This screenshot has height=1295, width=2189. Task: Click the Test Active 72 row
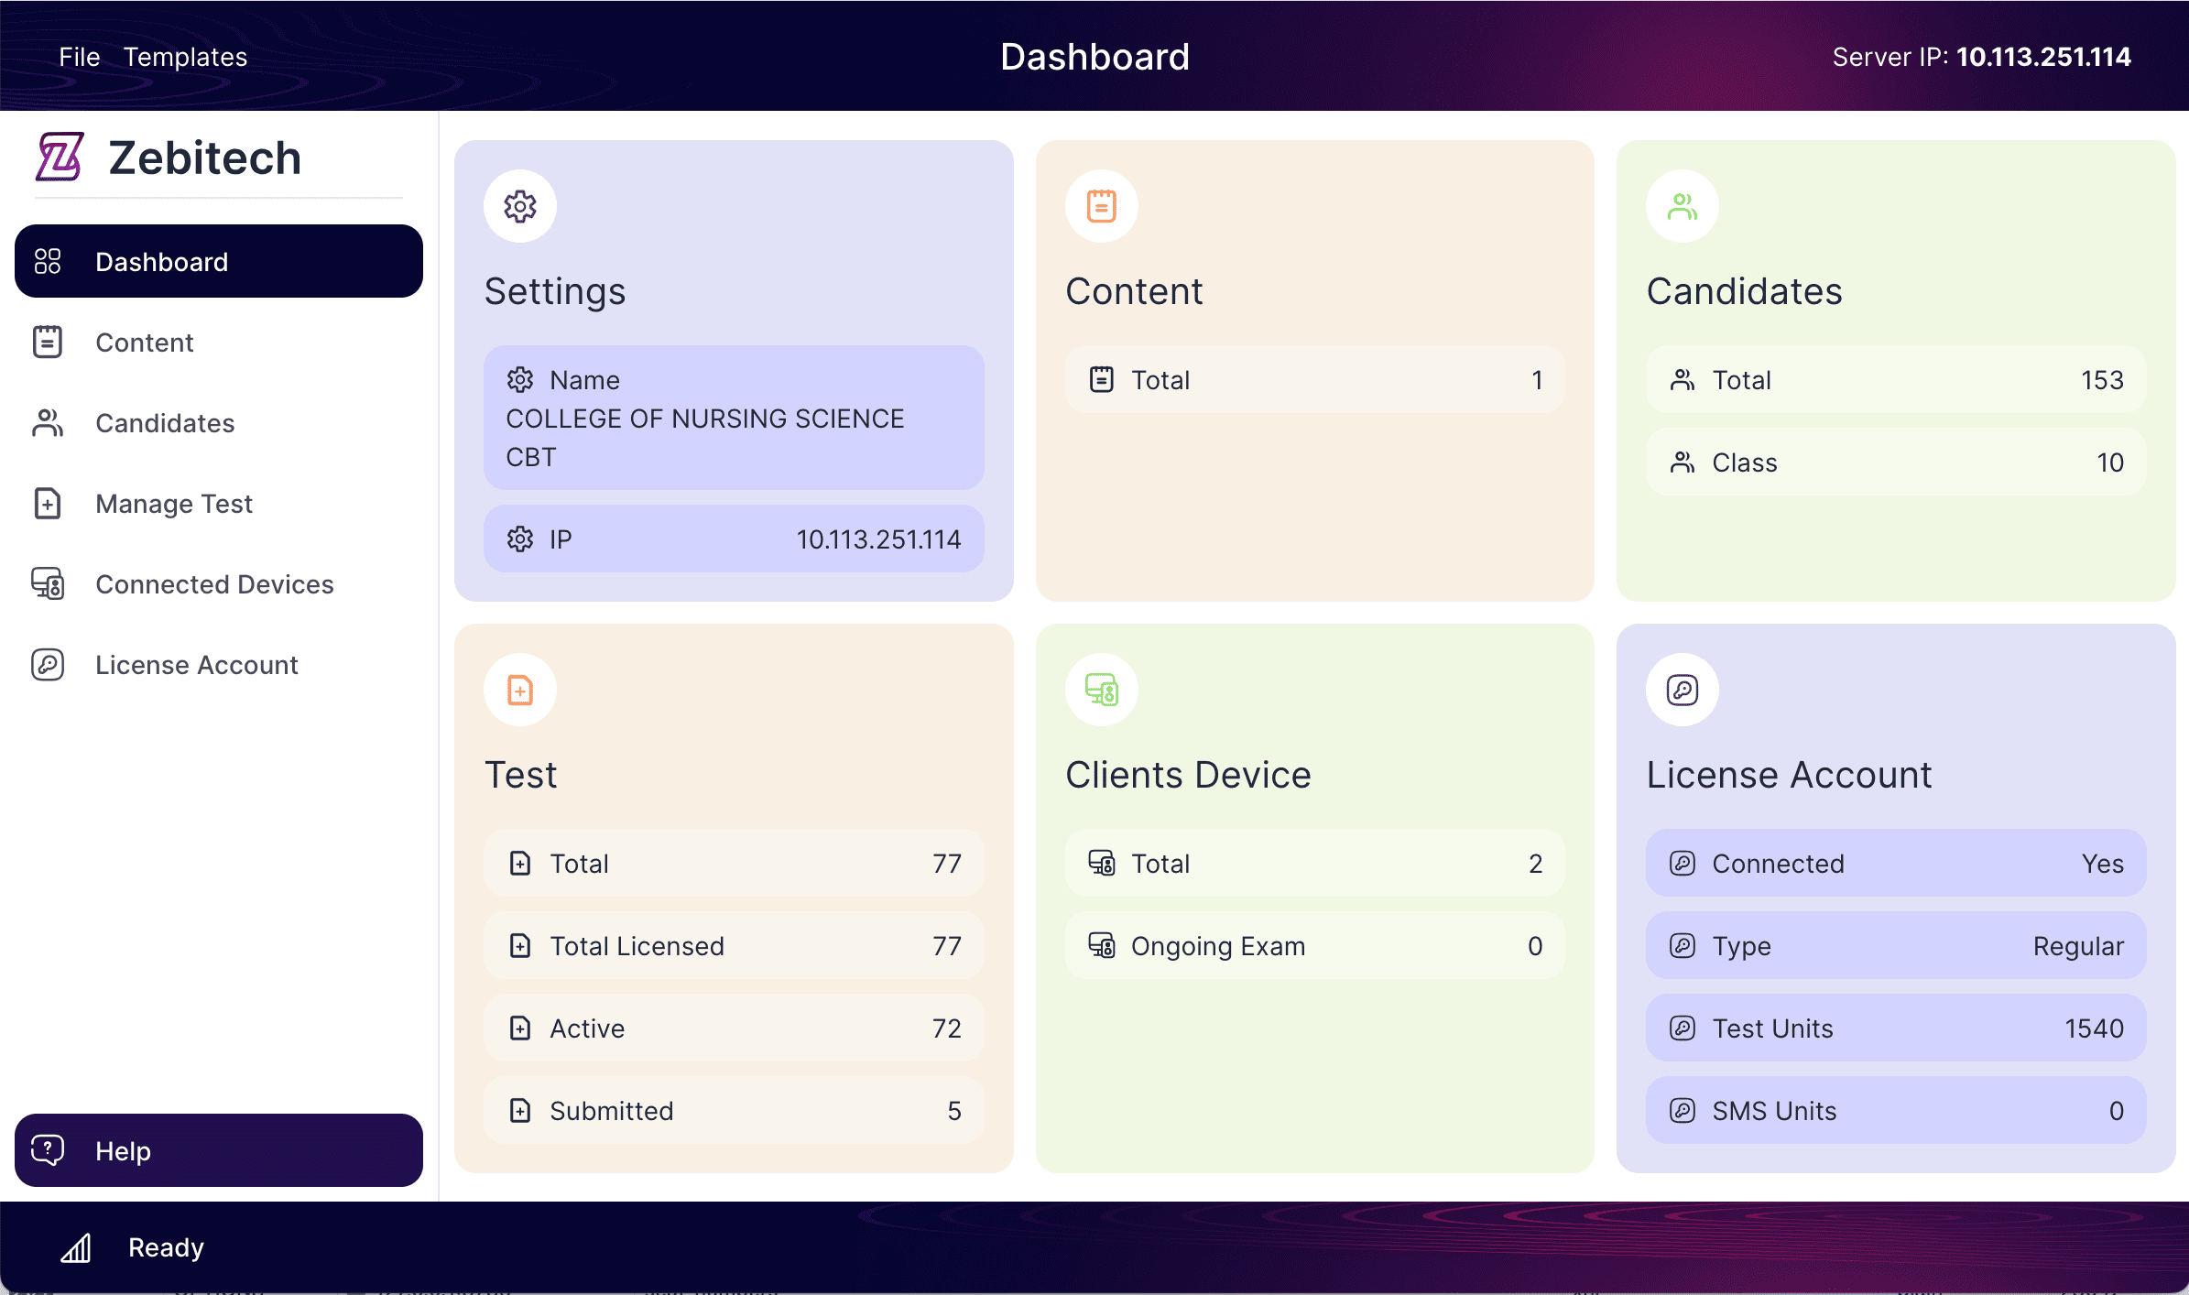click(x=734, y=1028)
